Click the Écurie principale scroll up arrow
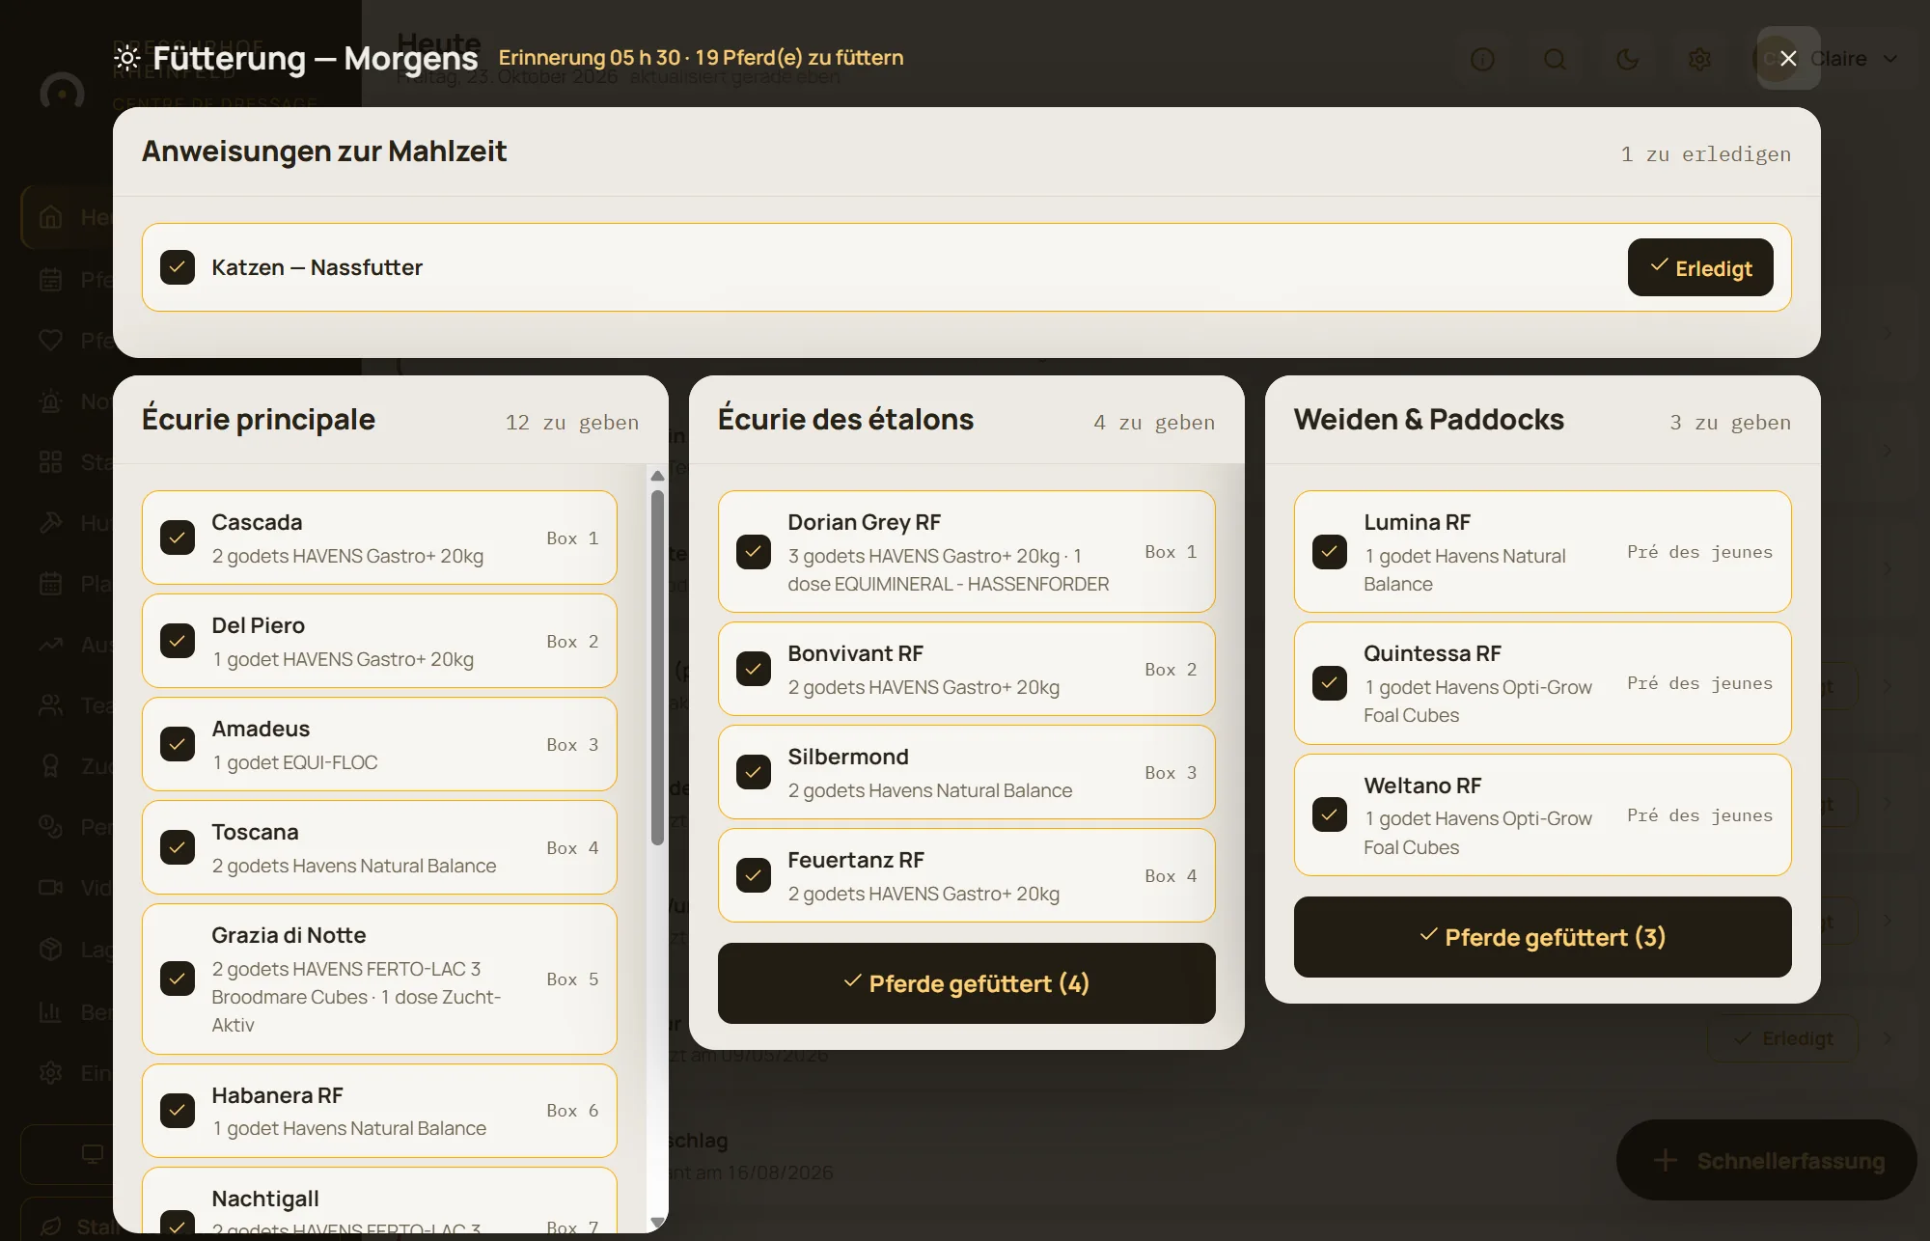Screen dimensions: 1930x1241 click(x=657, y=476)
